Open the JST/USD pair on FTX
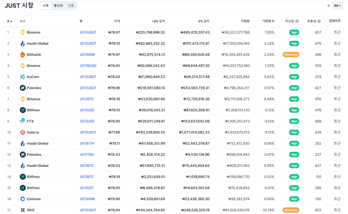The image size is (348, 214). click(x=87, y=121)
